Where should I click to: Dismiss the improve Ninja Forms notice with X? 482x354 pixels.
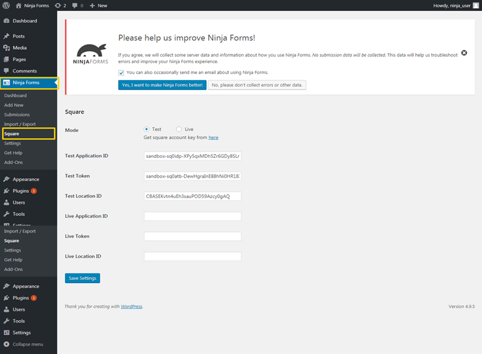(464, 53)
